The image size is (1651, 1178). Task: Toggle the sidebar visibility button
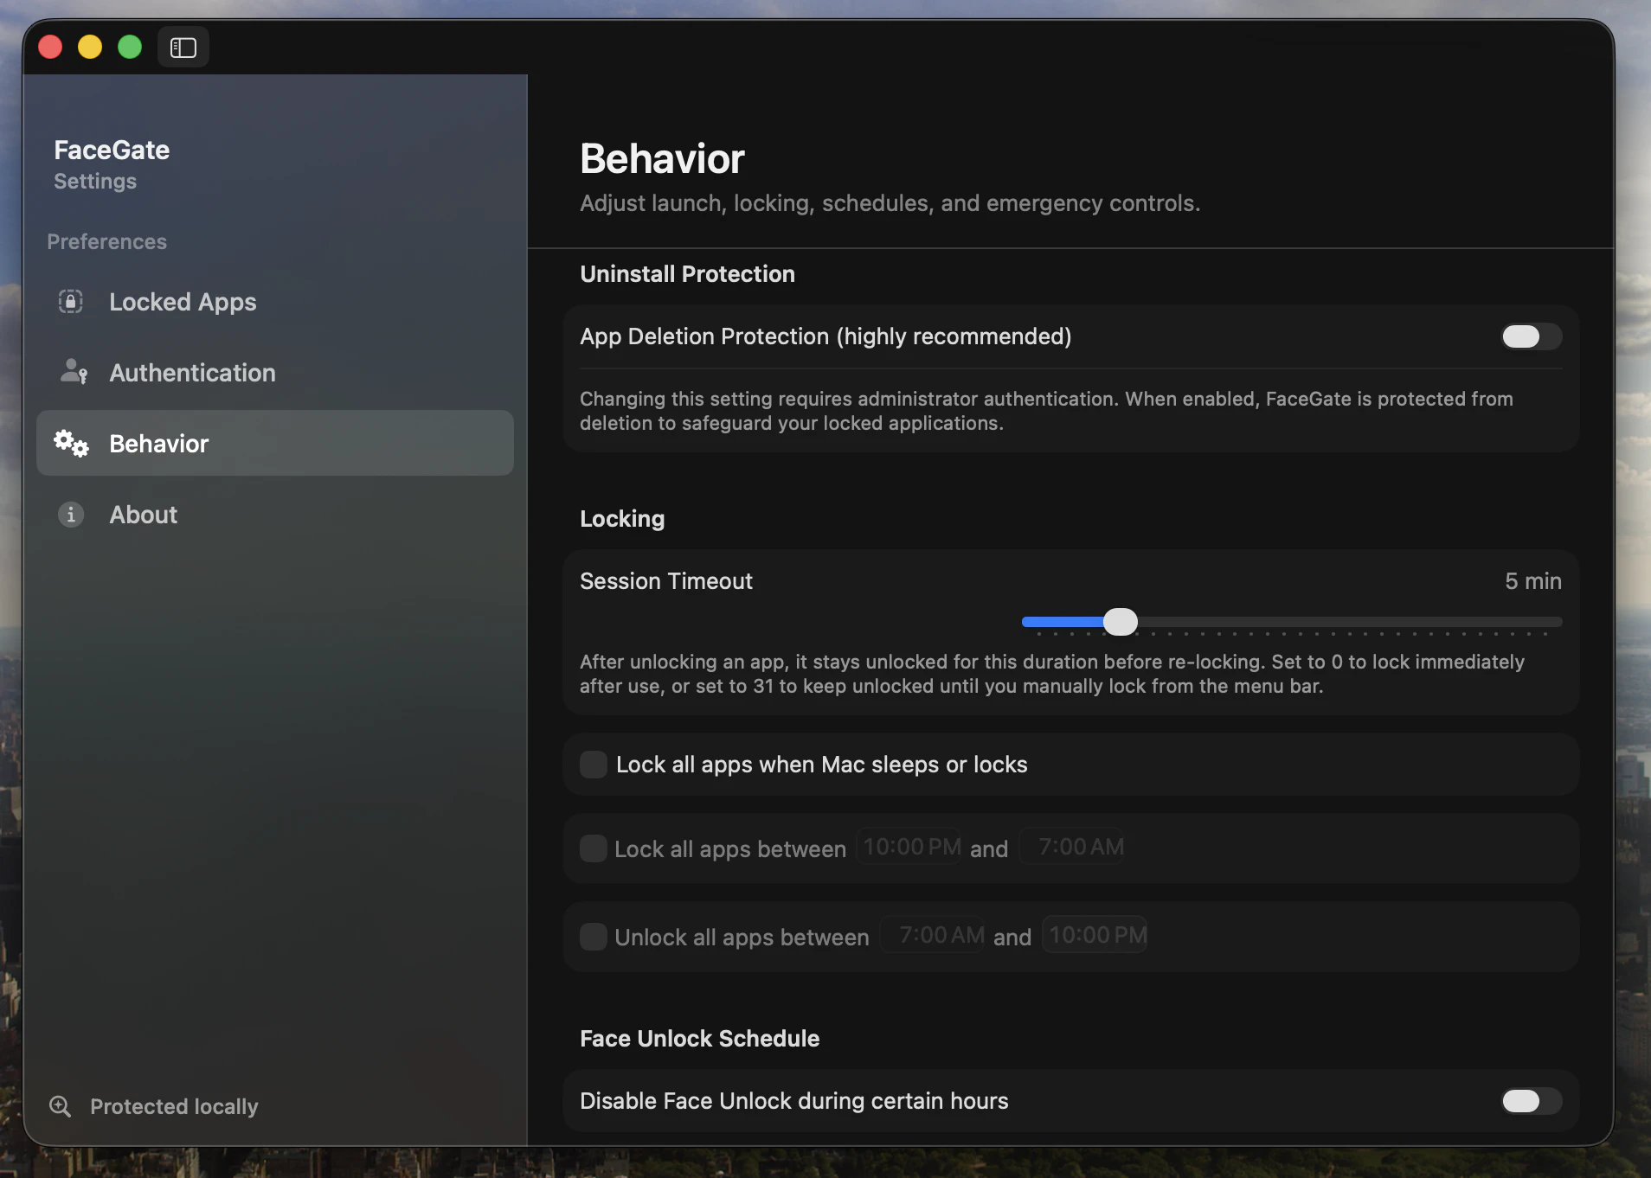point(183,48)
